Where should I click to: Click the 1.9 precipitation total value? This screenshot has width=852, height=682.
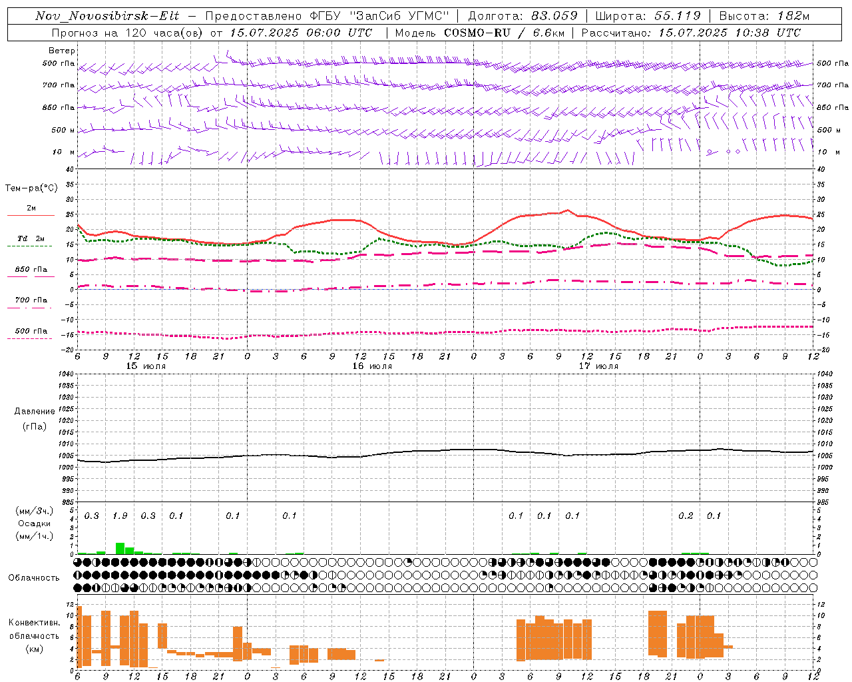click(x=120, y=515)
